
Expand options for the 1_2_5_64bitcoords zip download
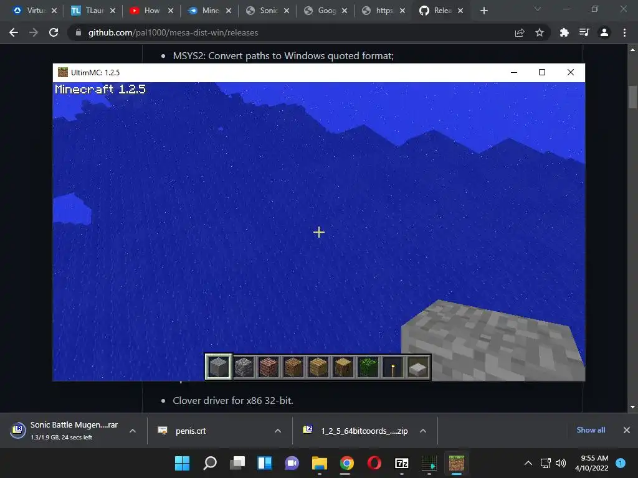(423, 431)
